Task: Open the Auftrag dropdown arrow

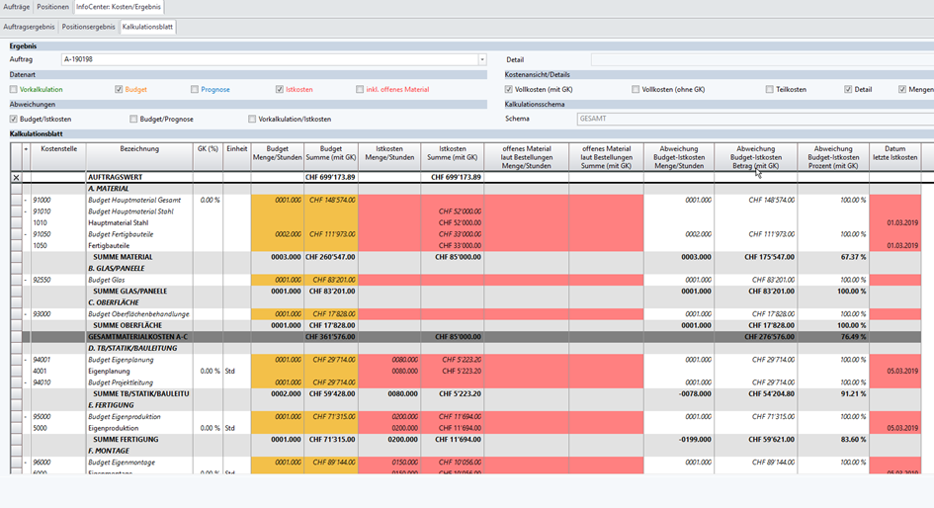Action: (481, 59)
